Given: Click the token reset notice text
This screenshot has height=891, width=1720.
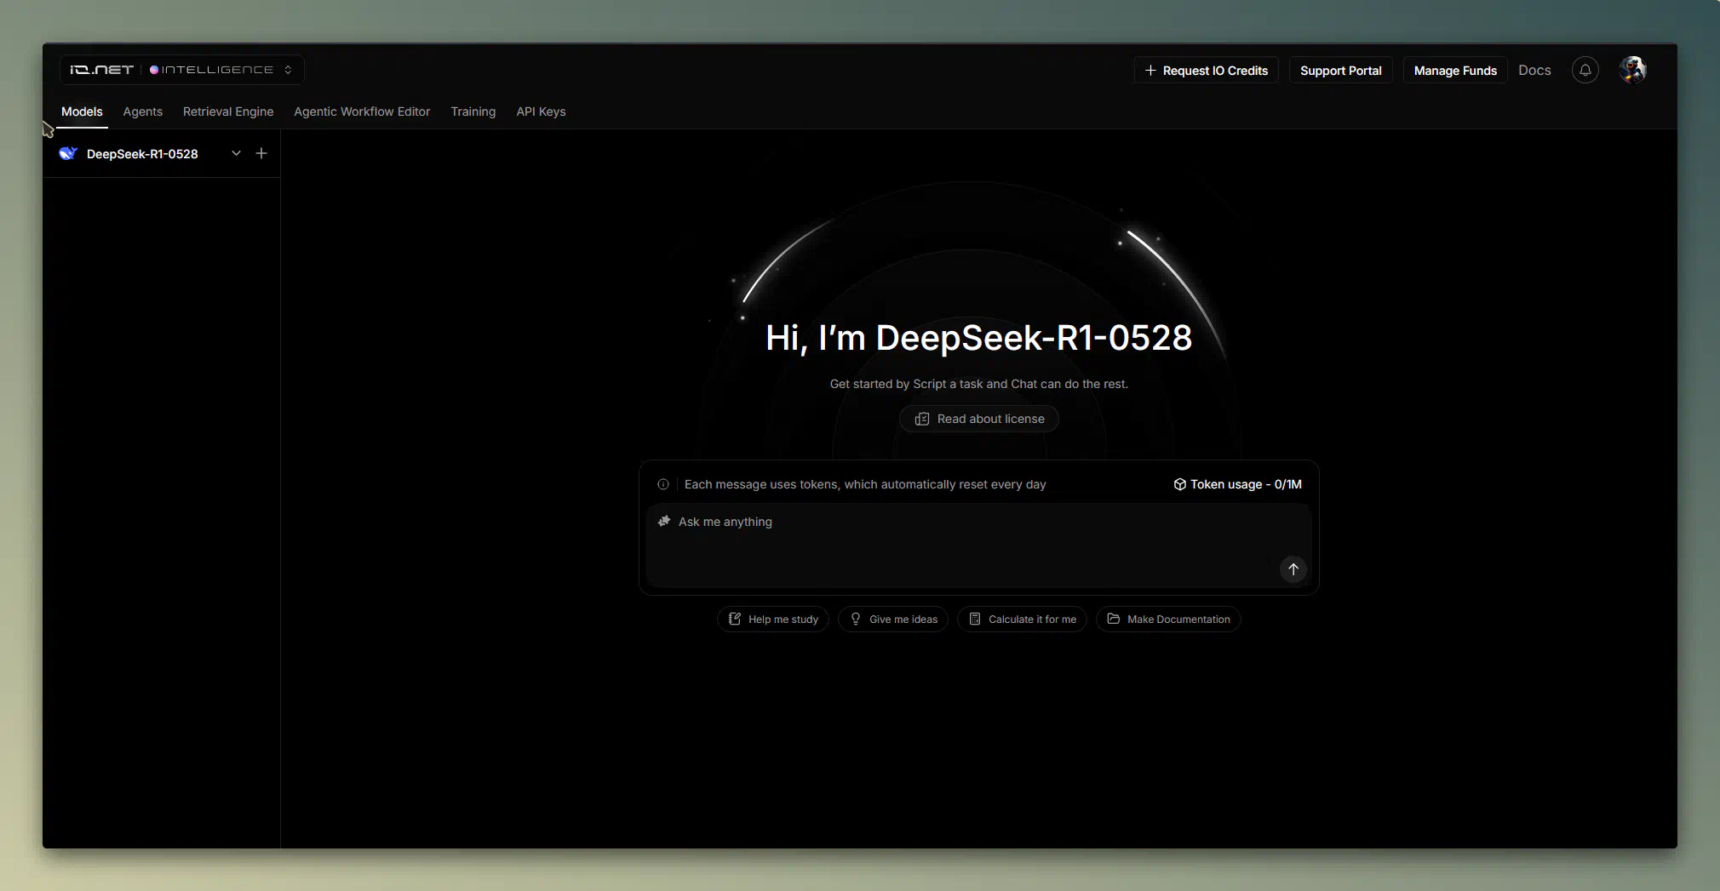Looking at the screenshot, I should 865,484.
